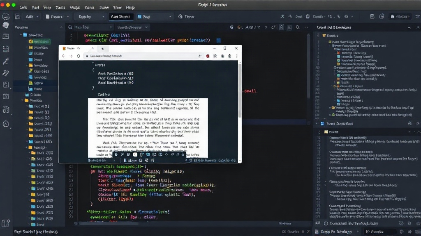Open the Help menu

pyautogui.click(x=130, y=7)
